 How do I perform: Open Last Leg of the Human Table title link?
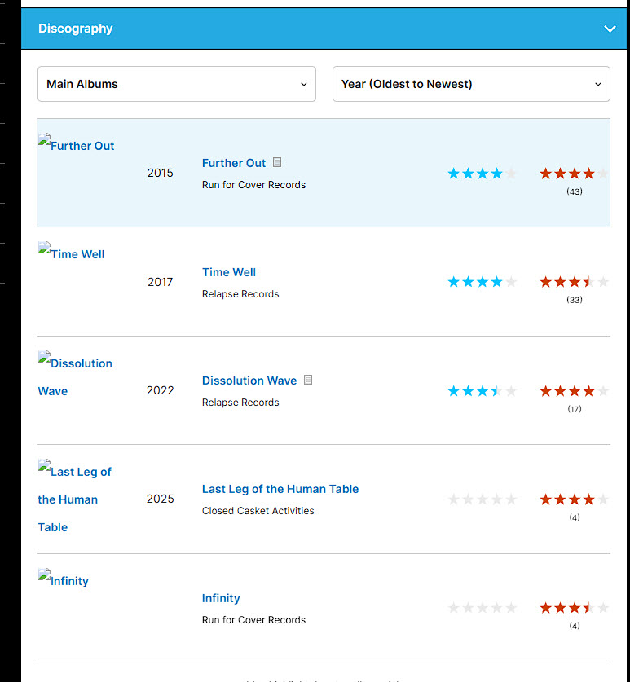coord(280,489)
